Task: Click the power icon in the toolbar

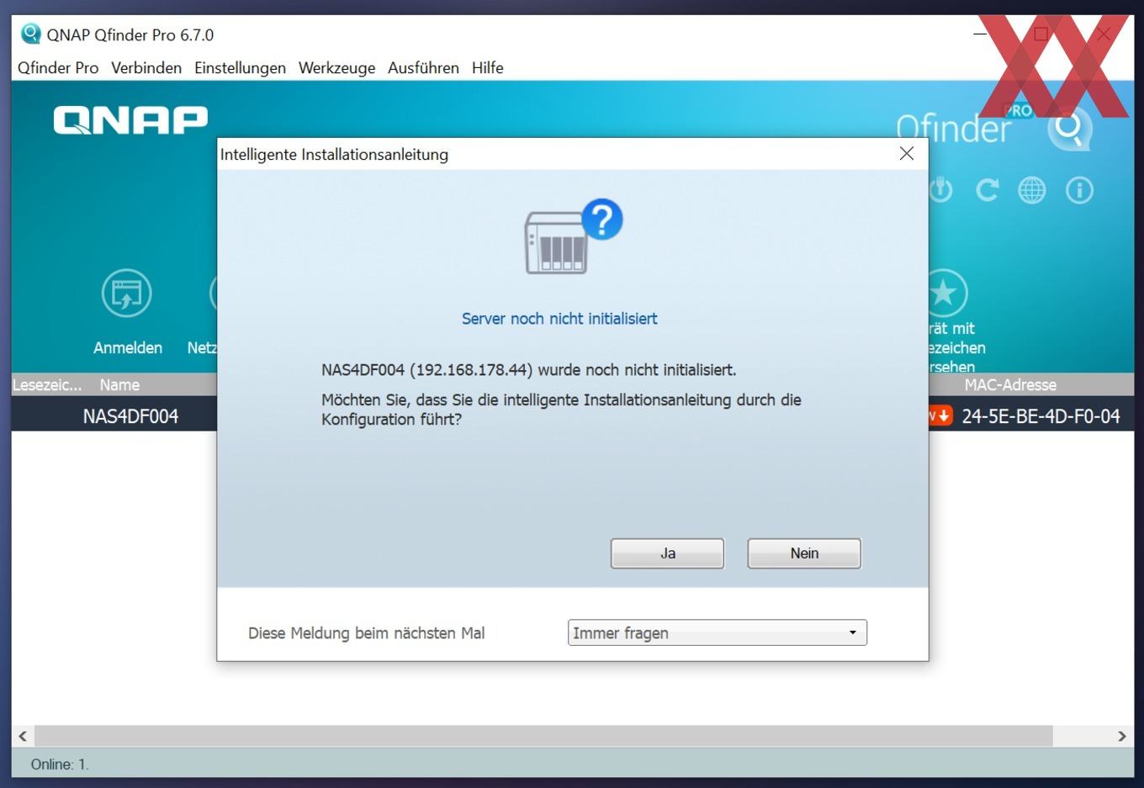Action: (x=940, y=190)
